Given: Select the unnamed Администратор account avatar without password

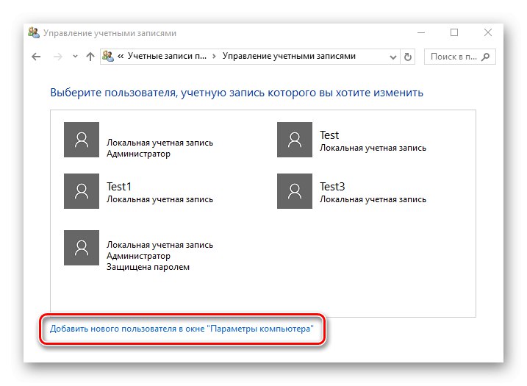Looking at the screenshot, I should coord(82,140).
